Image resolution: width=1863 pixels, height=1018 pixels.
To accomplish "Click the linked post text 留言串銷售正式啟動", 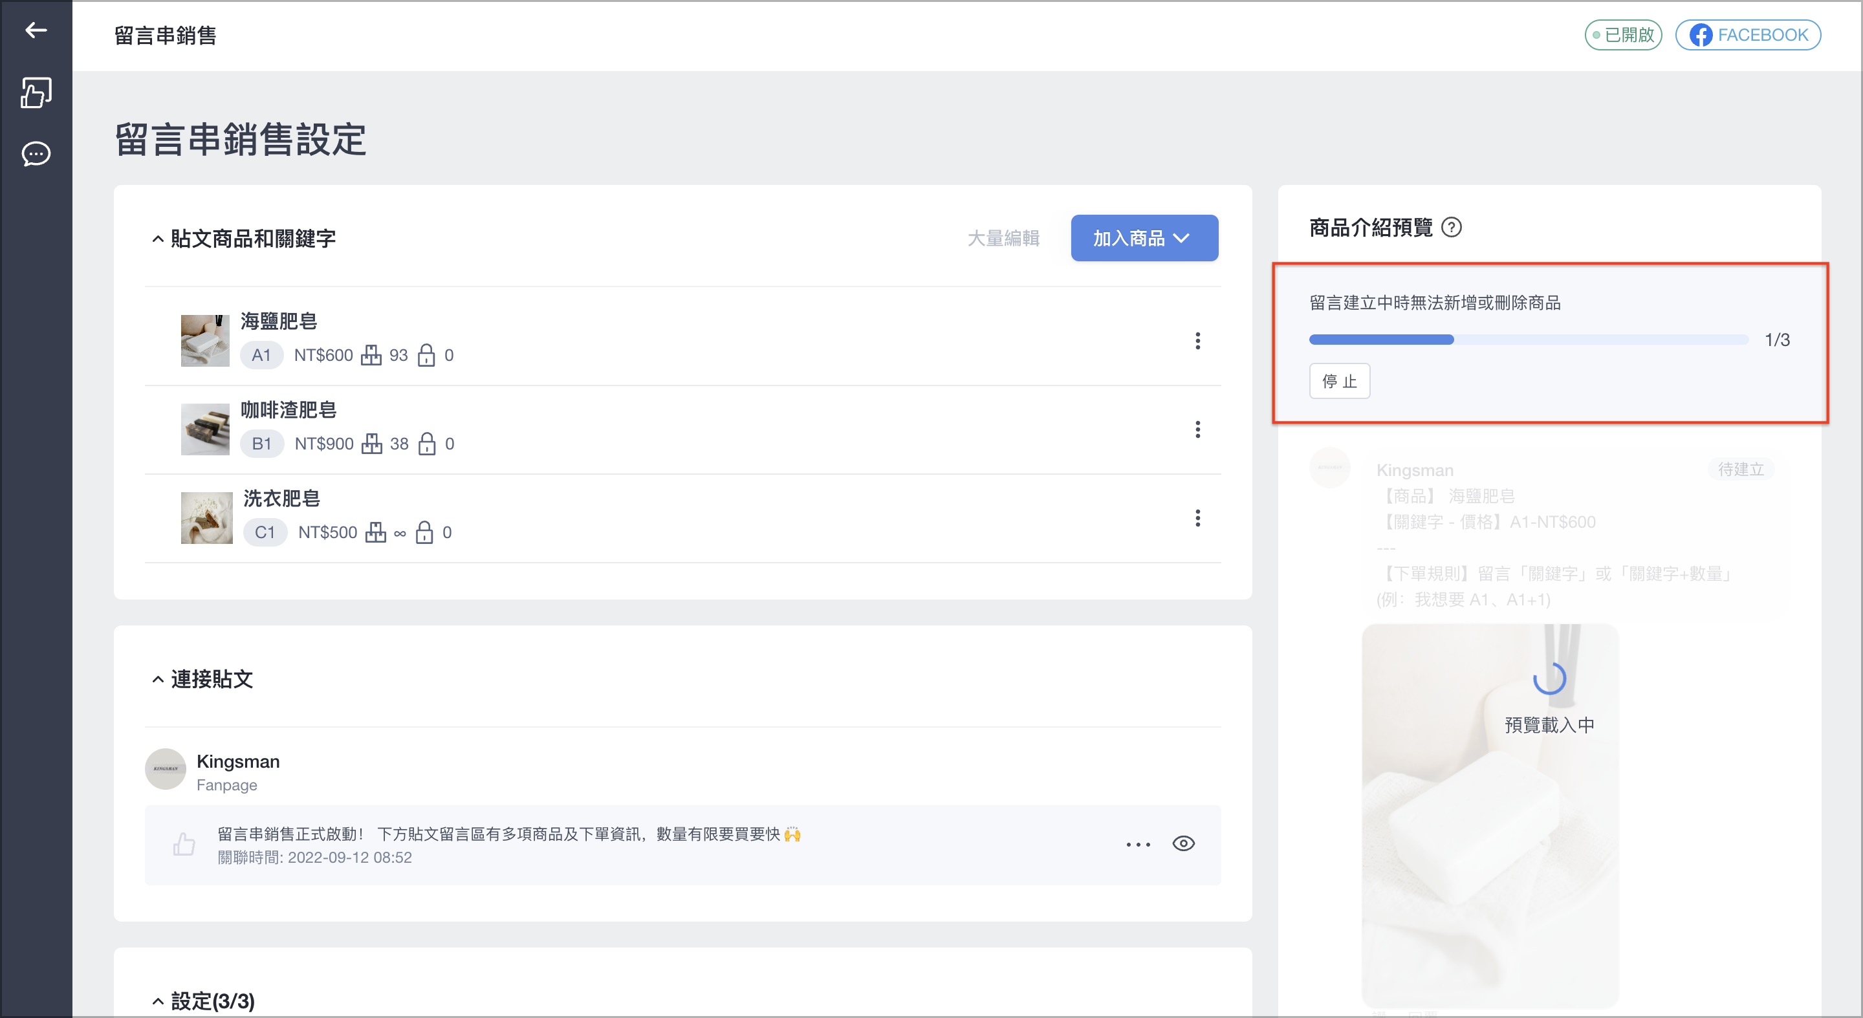I will [509, 834].
